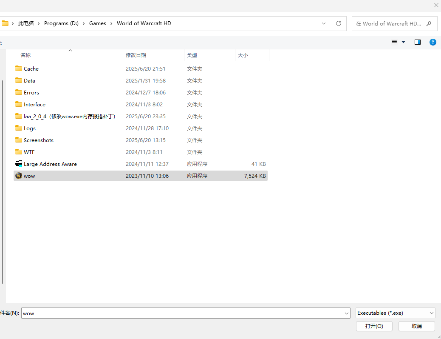Click the date 2024/11/11 12:37

pos(147,164)
